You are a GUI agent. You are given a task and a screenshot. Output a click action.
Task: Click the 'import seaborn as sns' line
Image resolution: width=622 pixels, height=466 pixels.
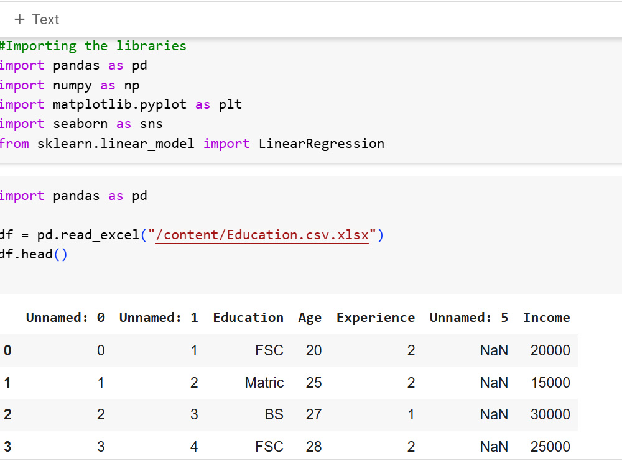(81, 124)
